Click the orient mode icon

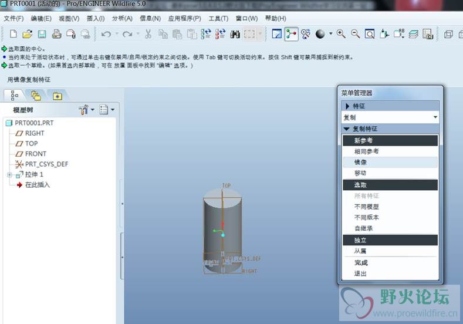click(306, 34)
